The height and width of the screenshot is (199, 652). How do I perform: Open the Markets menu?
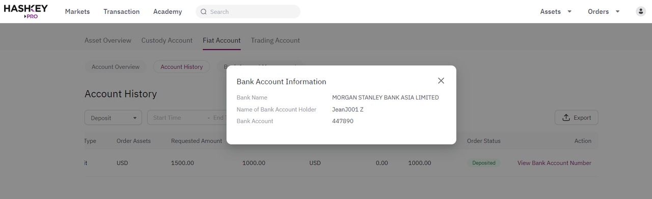click(x=77, y=12)
